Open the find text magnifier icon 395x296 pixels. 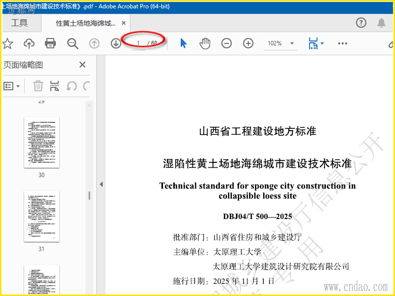(x=73, y=43)
